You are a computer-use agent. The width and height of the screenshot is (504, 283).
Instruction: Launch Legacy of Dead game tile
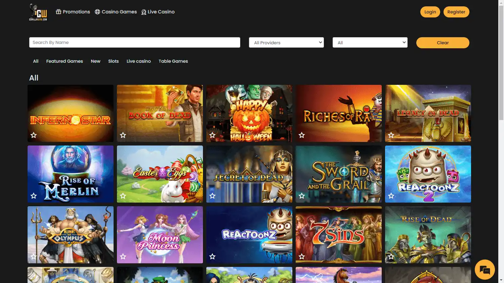[428, 113]
